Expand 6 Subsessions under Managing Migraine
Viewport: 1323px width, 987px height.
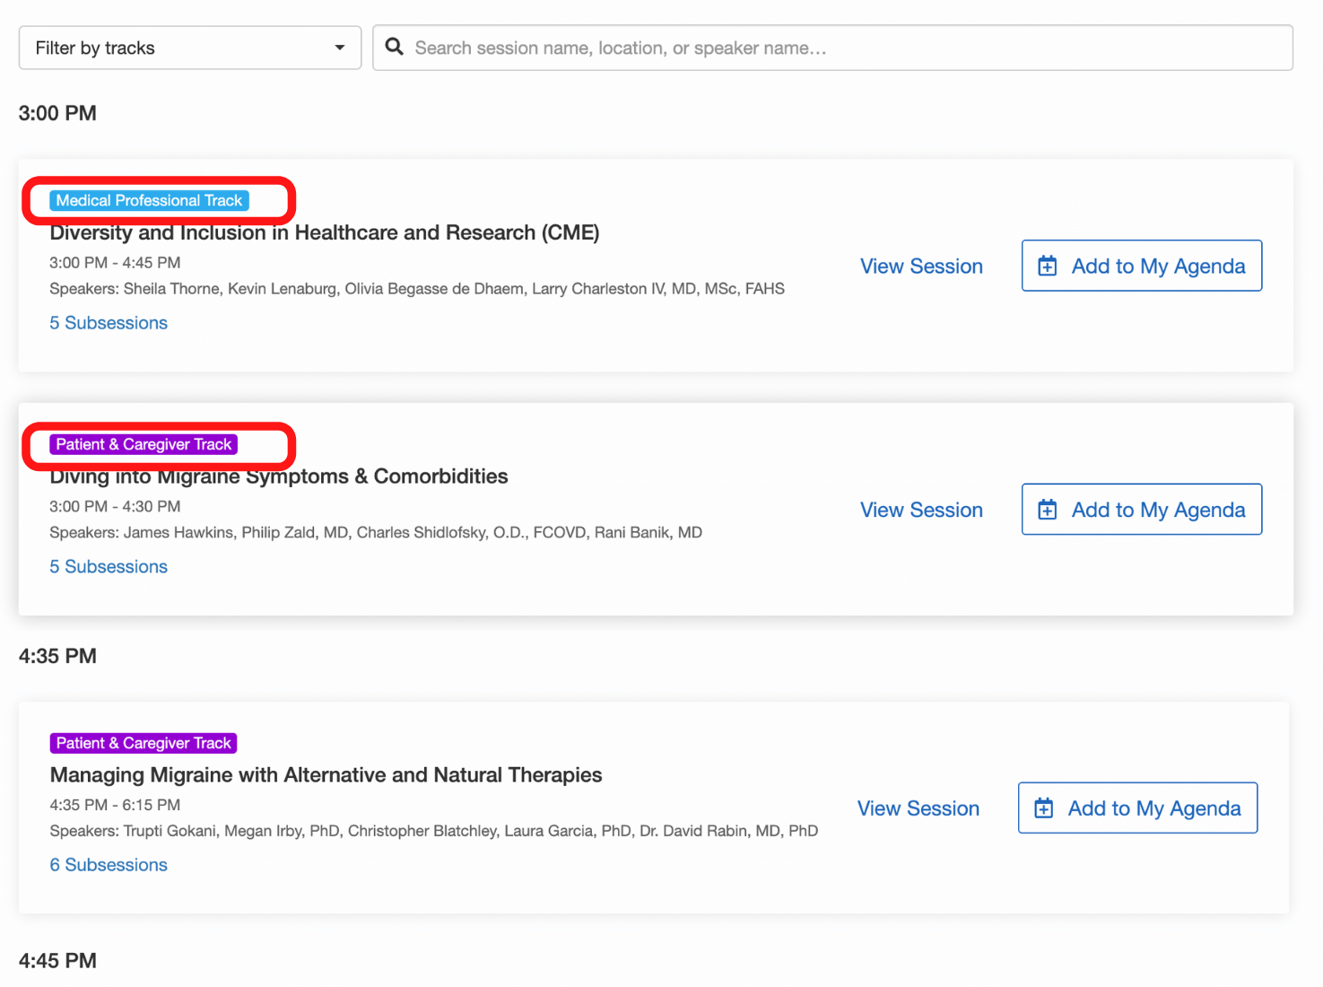pyautogui.click(x=109, y=865)
